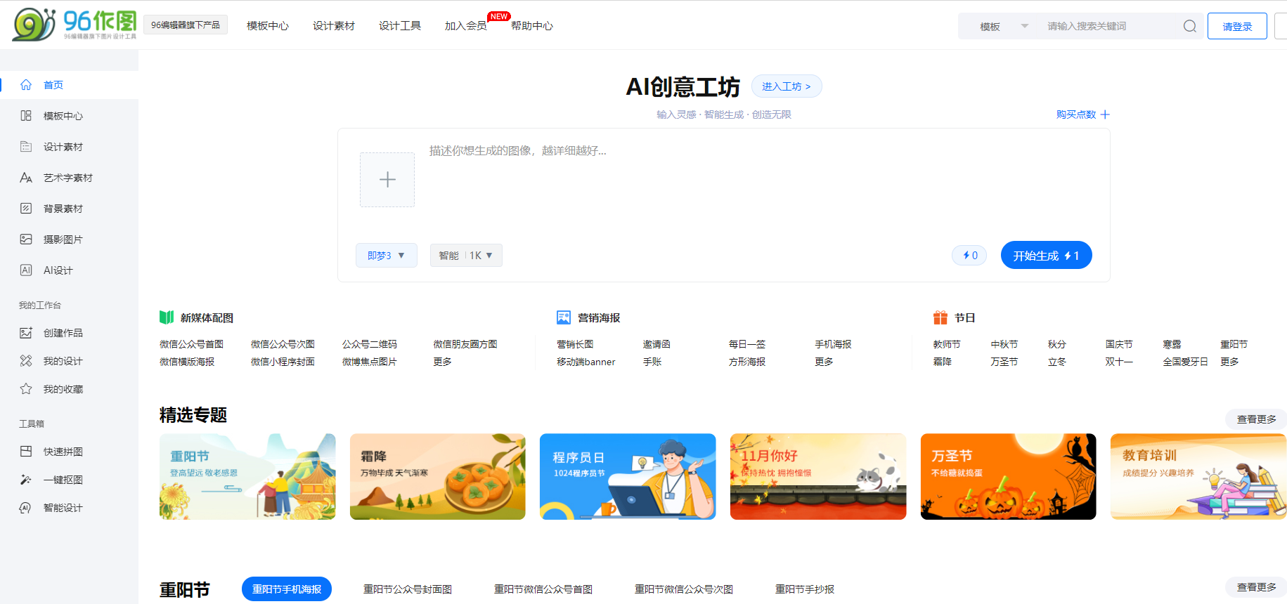Screen dimensions: 1287x604
Task: Open 模板中心 in the top navigation
Action: pyautogui.click(x=268, y=26)
